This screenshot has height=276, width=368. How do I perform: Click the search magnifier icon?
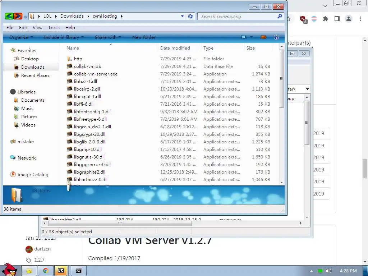(280, 16)
